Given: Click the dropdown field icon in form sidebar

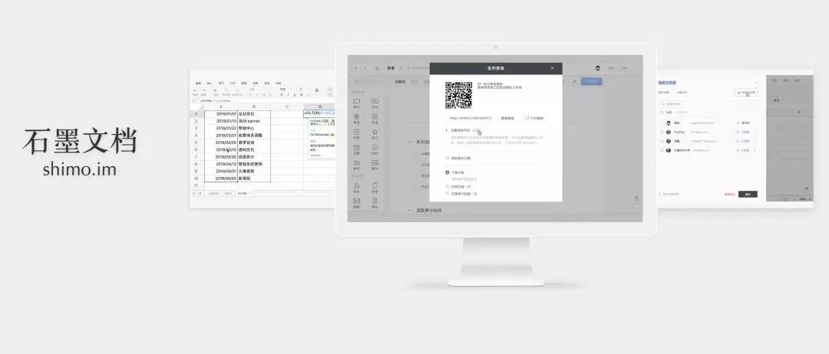Looking at the screenshot, I should [x=356, y=132].
